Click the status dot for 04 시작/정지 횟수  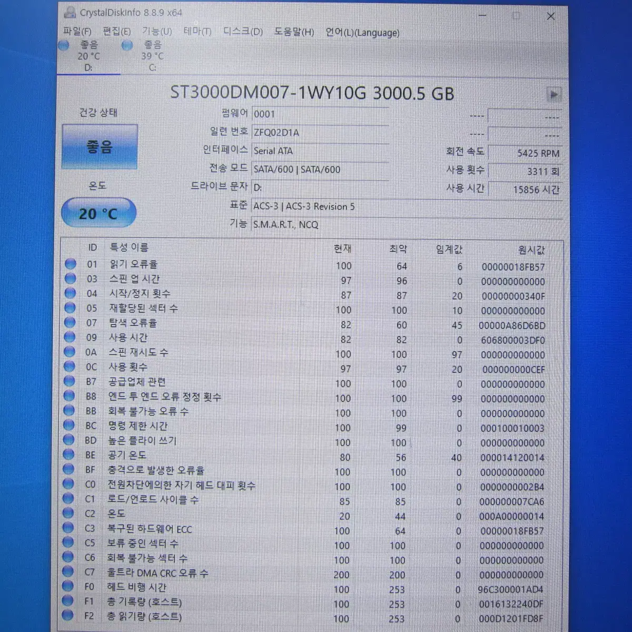click(70, 293)
